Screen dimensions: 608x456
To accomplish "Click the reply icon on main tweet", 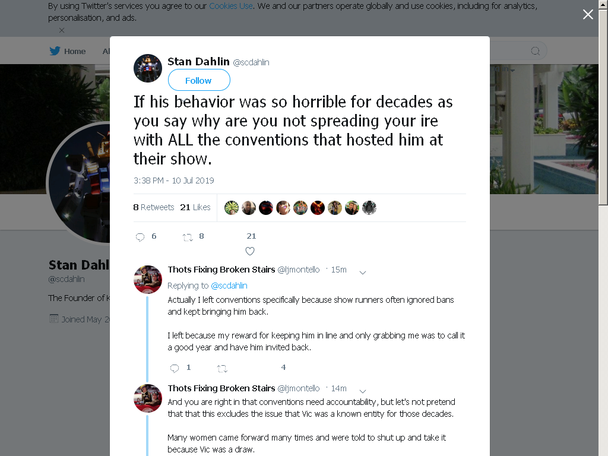I will (x=140, y=237).
